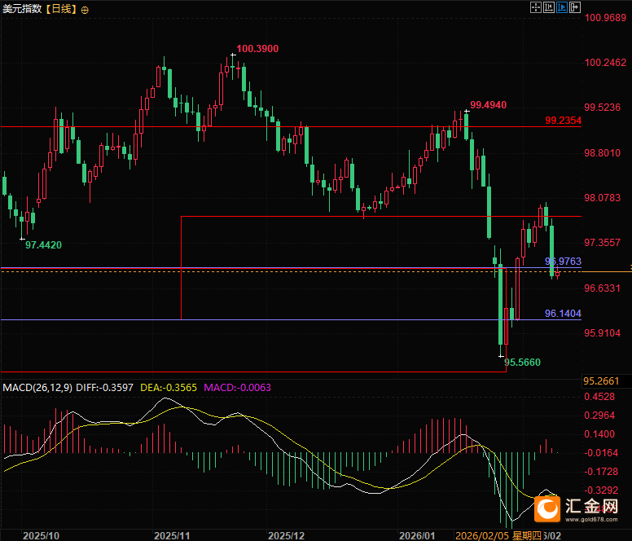Click 98.8010 on the price axis
This screenshot has width=632, height=541.
tap(603, 153)
